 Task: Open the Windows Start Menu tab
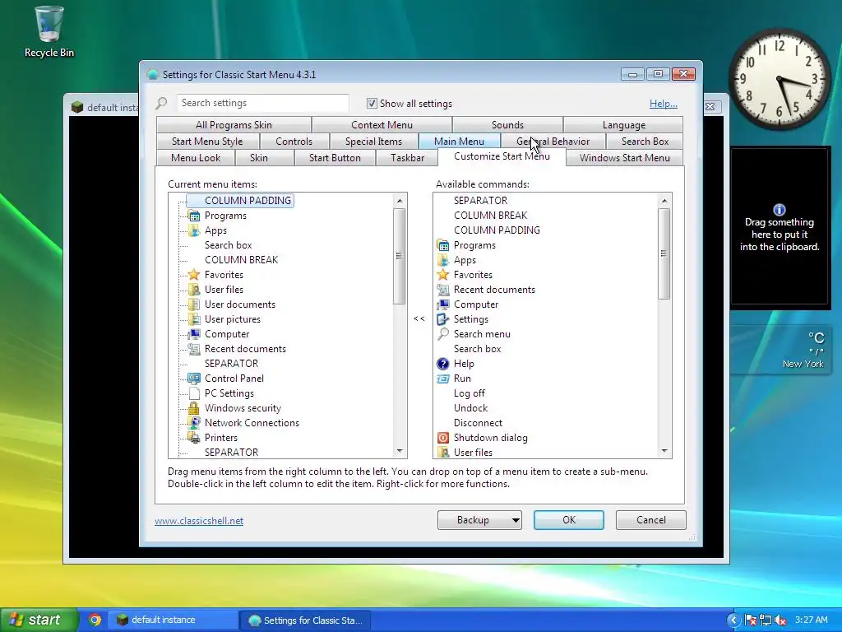click(x=625, y=158)
